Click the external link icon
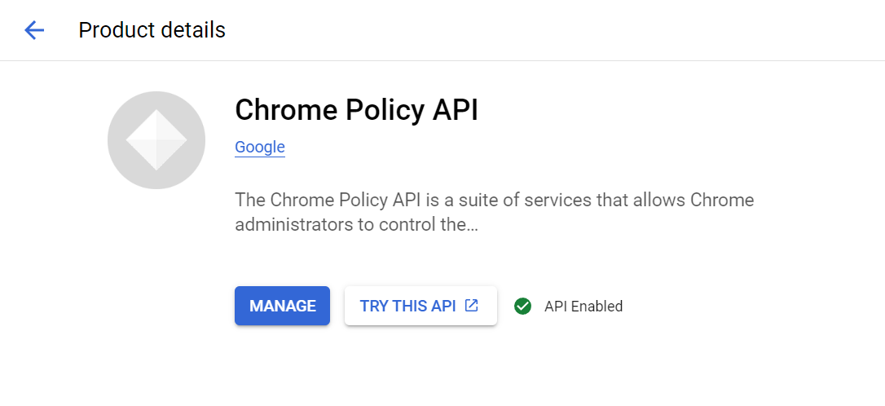 coord(471,306)
